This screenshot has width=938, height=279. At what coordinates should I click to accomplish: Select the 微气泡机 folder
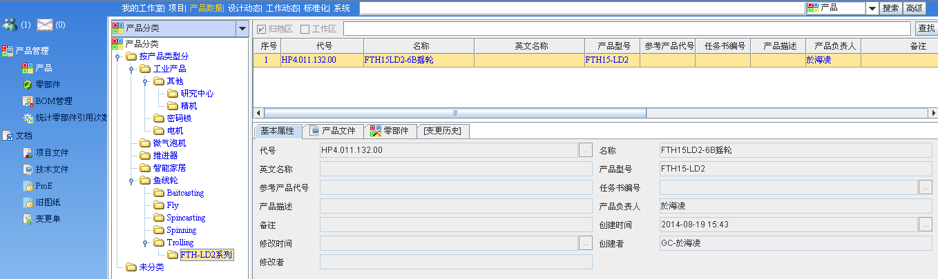tap(169, 143)
